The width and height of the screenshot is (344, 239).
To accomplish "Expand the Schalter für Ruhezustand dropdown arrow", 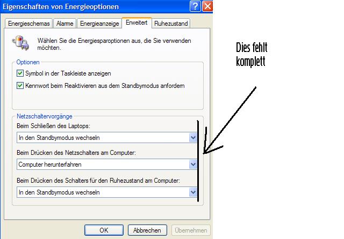I will (193, 192).
